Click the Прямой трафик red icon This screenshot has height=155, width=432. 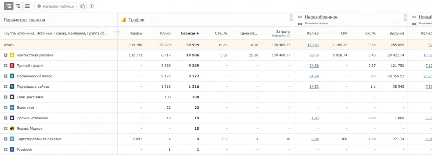coord(12,66)
